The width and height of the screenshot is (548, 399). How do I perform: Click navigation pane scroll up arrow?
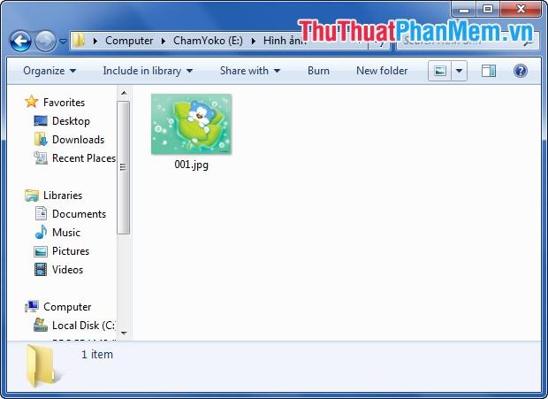[x=124, y=93]
